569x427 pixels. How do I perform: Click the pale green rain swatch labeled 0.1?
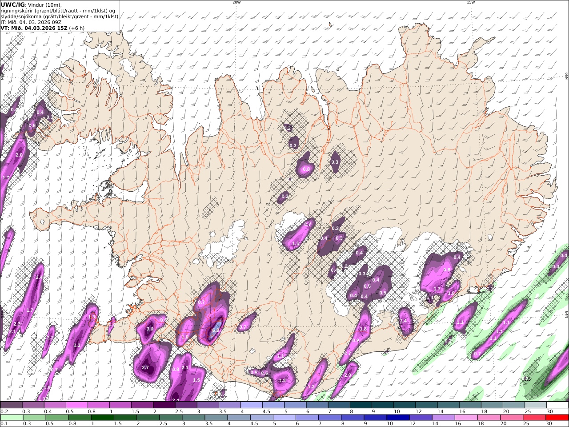click(11, 418)
